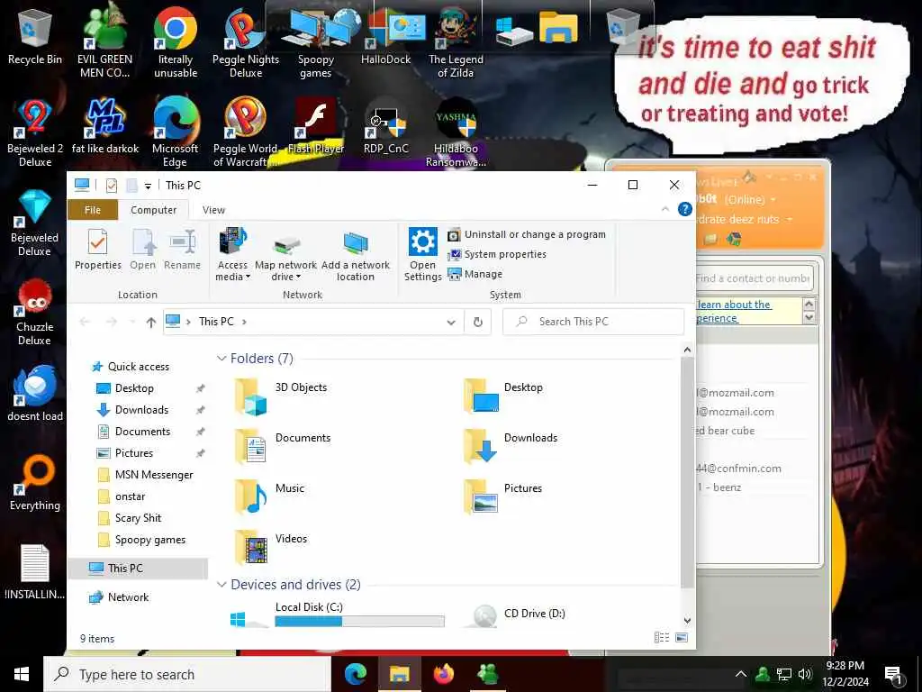Click the Properties ribbon button
The image size is (922, 692).
click(x=97, y=250)
